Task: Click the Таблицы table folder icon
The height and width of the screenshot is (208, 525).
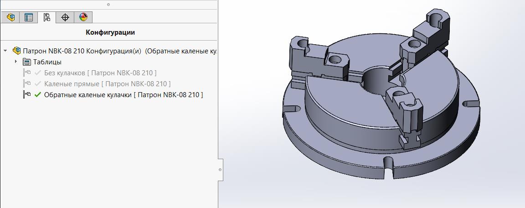Action: tap(27, 62)
